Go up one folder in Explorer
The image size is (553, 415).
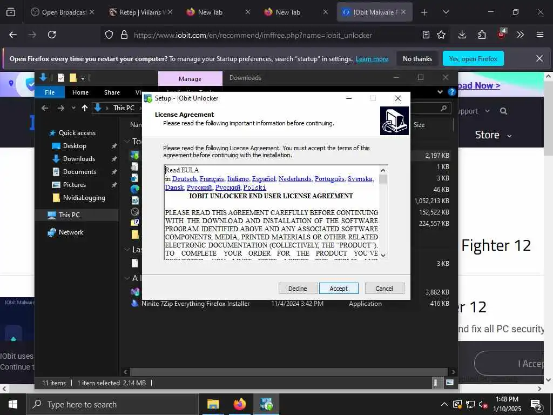click(x=85, y=108)
